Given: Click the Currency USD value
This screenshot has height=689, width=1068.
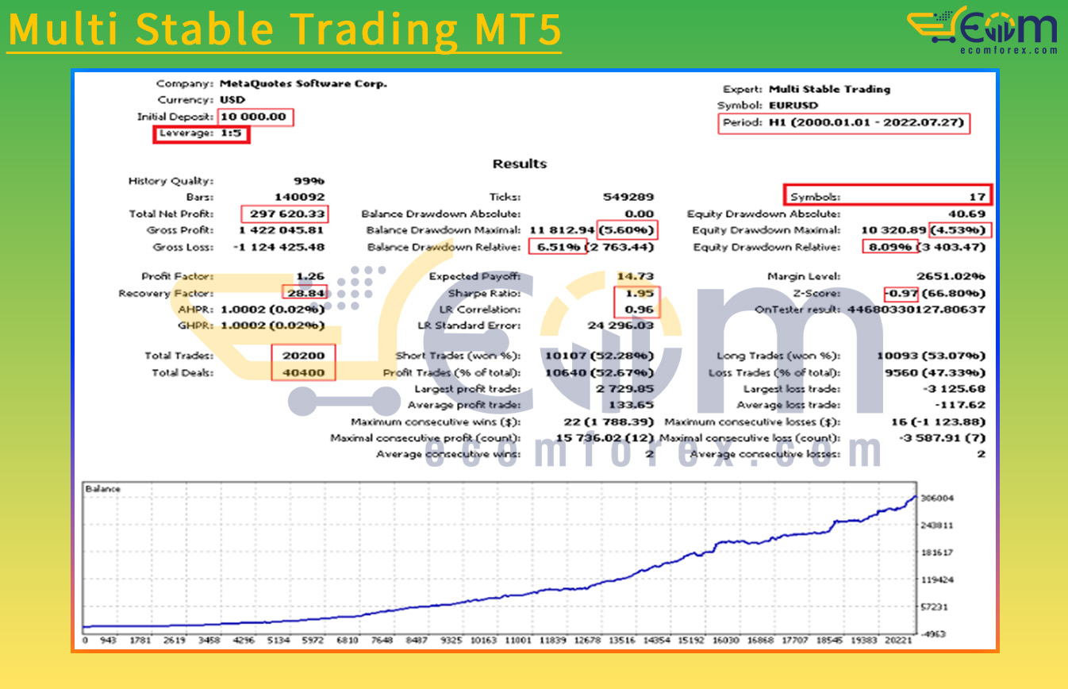Looking at the screenshot, I should (233, 100).
